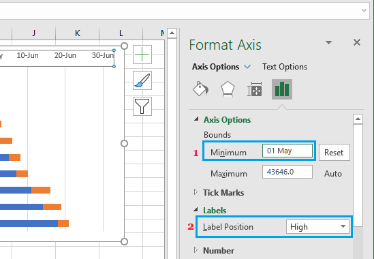374x259 pixels.
Task: Select Axis Options bar chart icon
Action: 282,89
